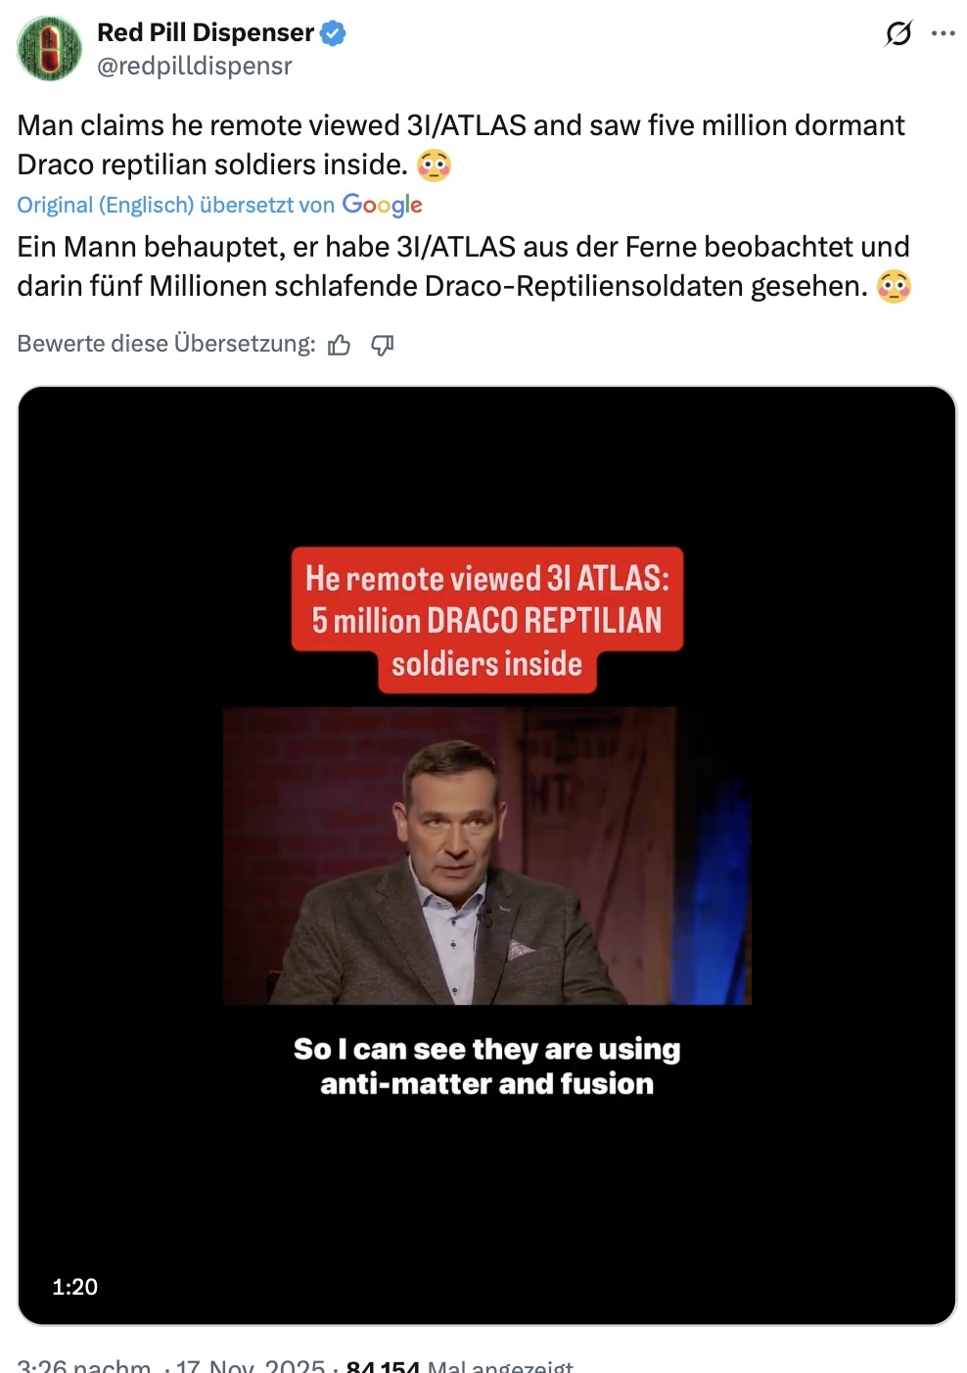Viewport: 967px width, 1373px height.
Task: Play the video of the man in suit
Action: (486, 855)
